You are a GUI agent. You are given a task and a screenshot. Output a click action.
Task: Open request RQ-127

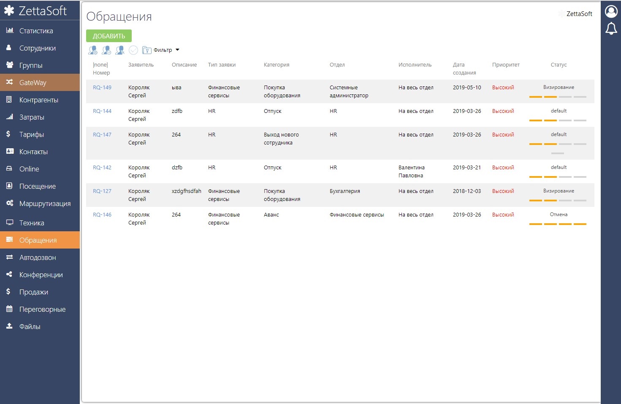point(102,191)
